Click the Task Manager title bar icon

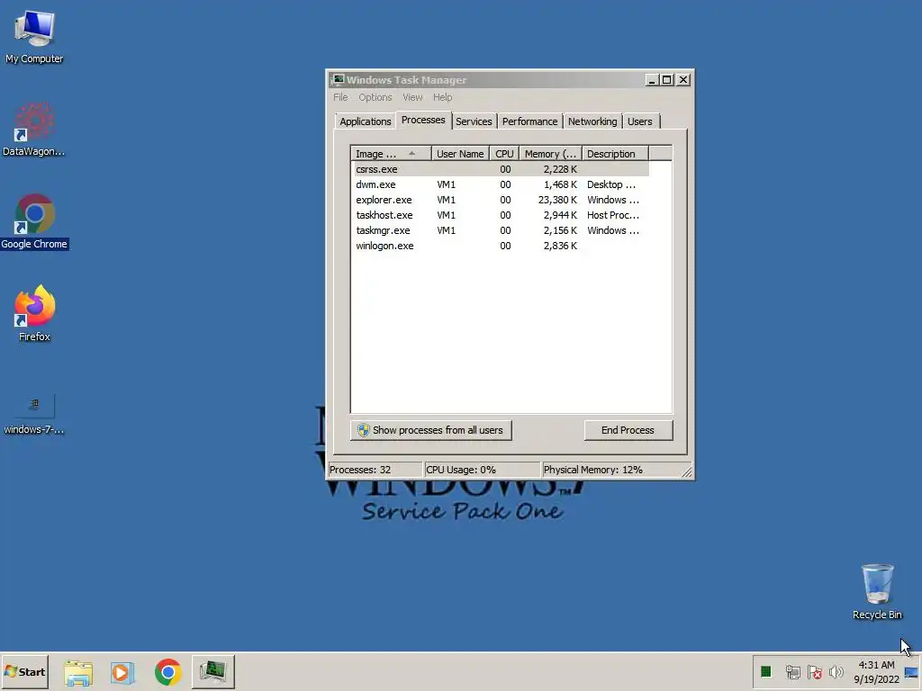(338, 79)
